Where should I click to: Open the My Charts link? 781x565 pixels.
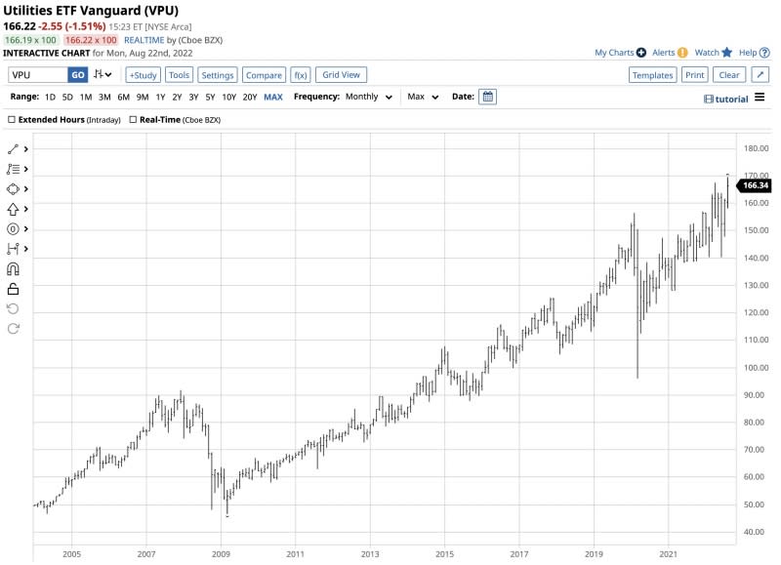(x=613, y=53)
